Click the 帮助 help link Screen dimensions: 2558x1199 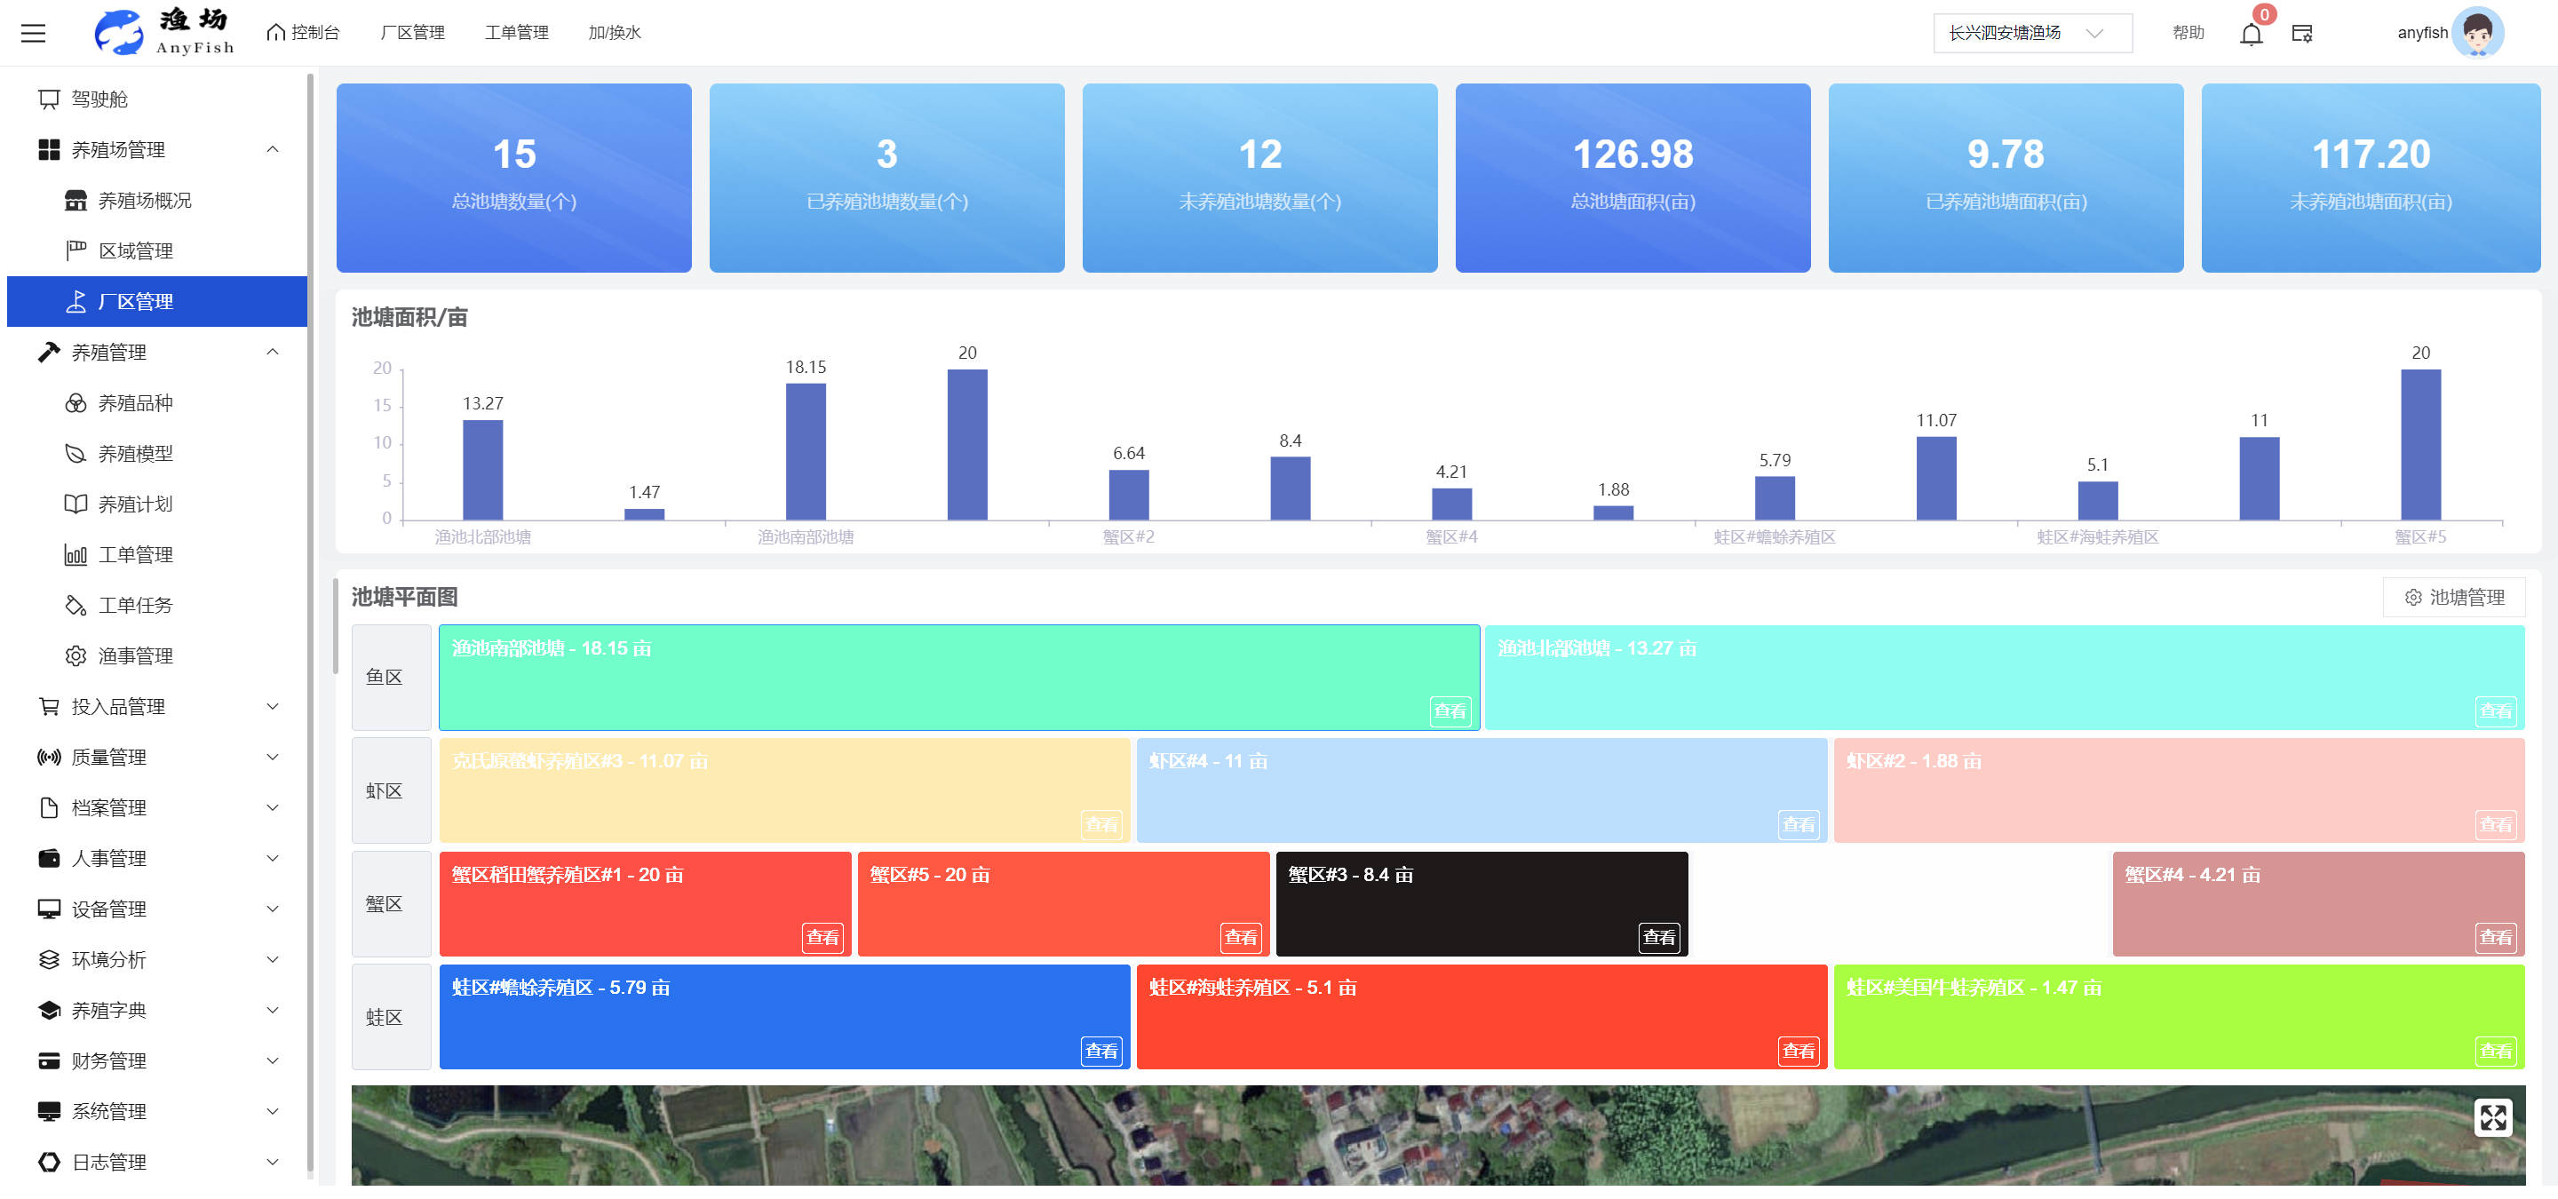click(x=2188, y=33)
